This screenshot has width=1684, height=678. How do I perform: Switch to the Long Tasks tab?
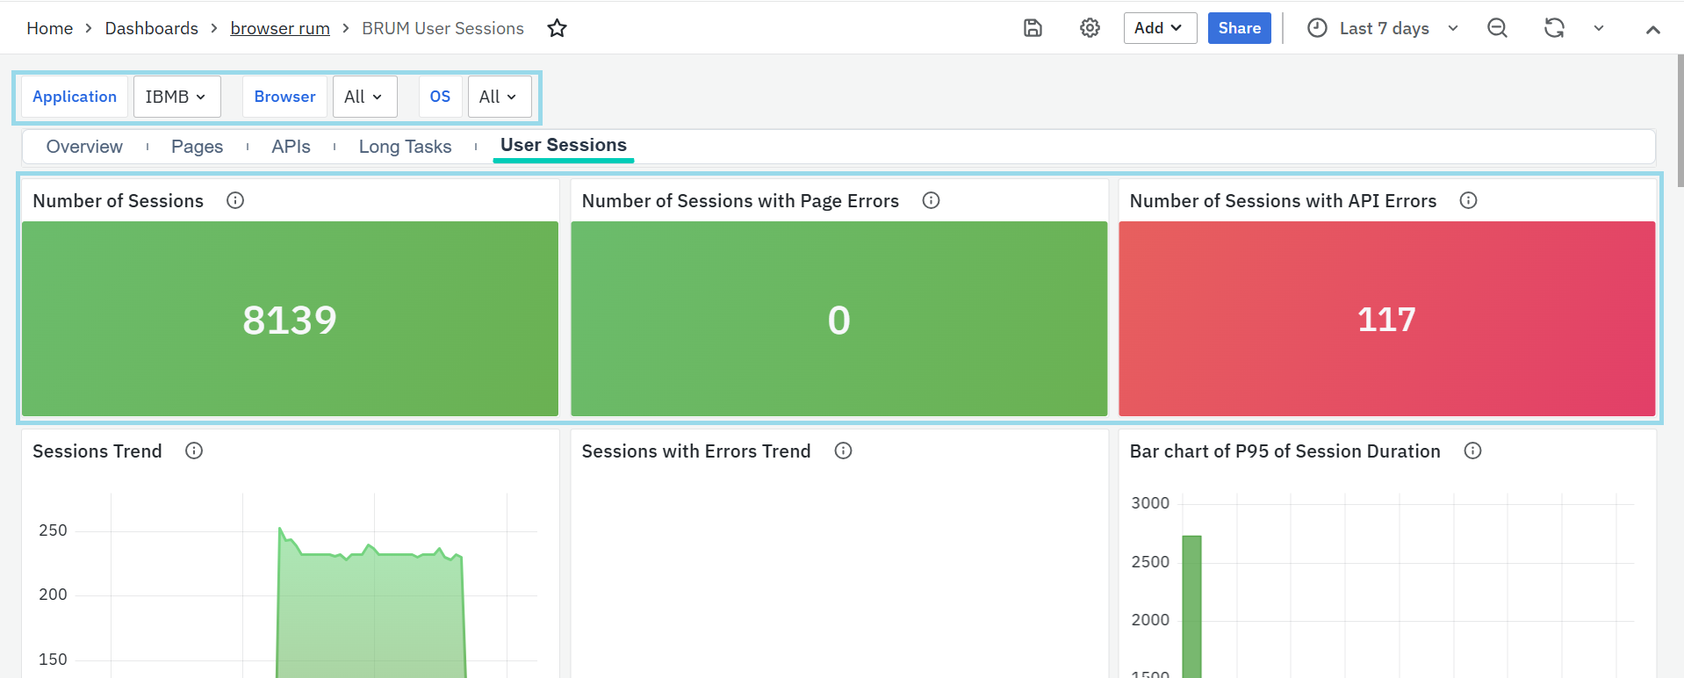coord(405,147)
